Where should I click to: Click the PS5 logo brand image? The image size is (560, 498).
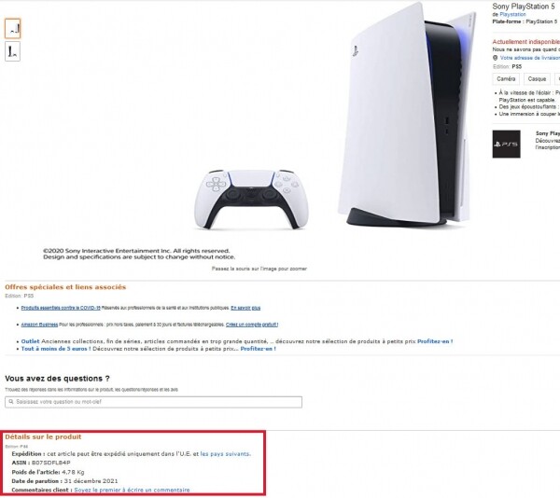coord(506,145)
